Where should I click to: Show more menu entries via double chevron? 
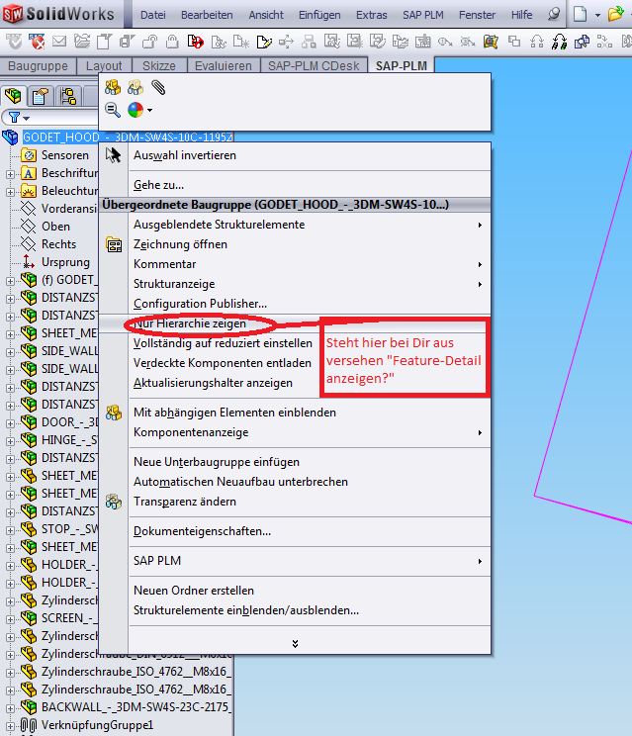click(295, 644)
